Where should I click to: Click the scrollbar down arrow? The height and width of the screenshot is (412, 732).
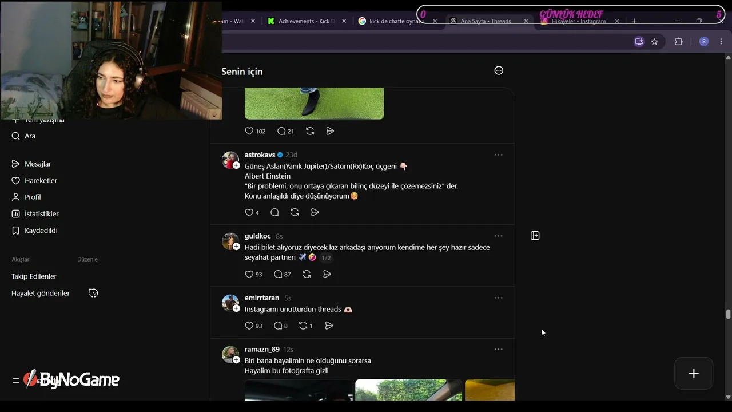click(x=728, y=397)
